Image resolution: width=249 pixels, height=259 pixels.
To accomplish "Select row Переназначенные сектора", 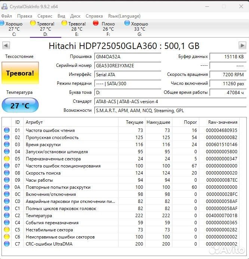I will point(121,158).
